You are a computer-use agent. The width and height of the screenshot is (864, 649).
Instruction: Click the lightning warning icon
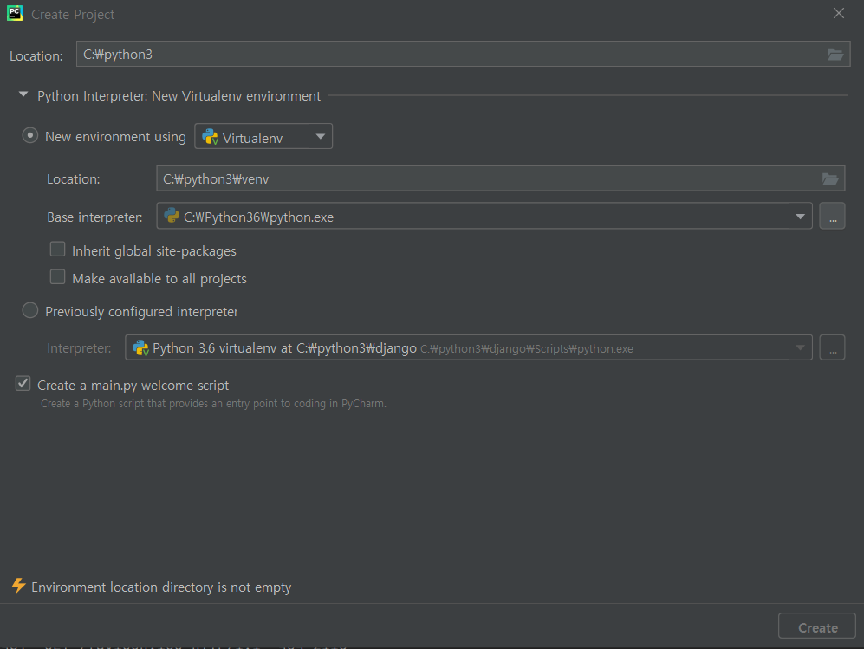pos(19,586)
